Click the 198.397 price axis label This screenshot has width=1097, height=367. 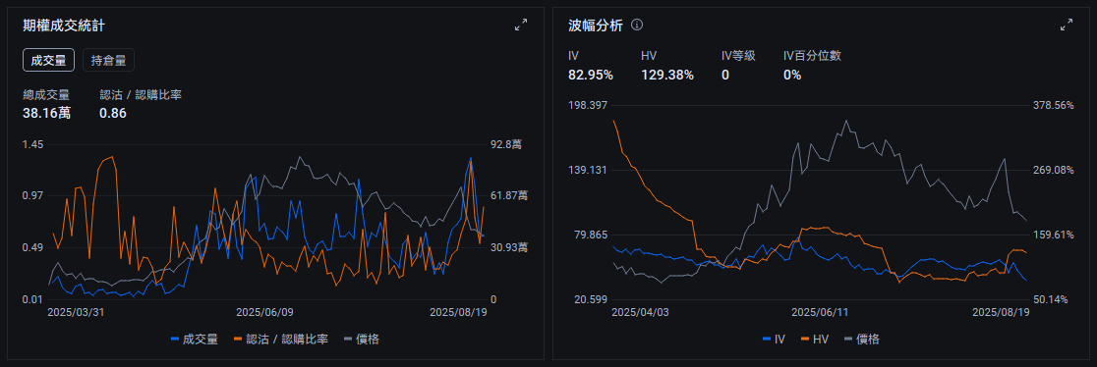[589, 105]
